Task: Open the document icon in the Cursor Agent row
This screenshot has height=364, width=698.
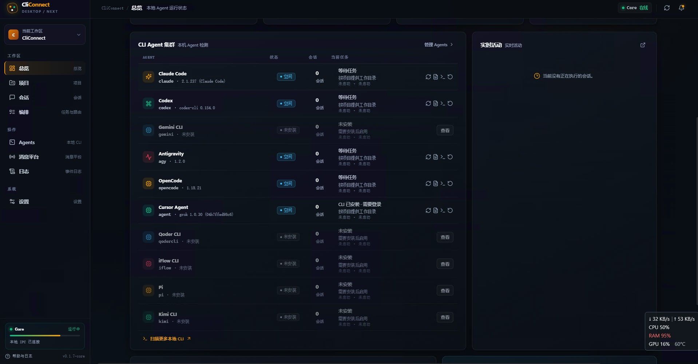Action: point(435,210)
